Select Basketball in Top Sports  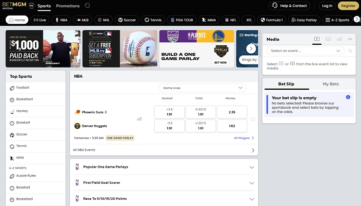coord(36,100)
